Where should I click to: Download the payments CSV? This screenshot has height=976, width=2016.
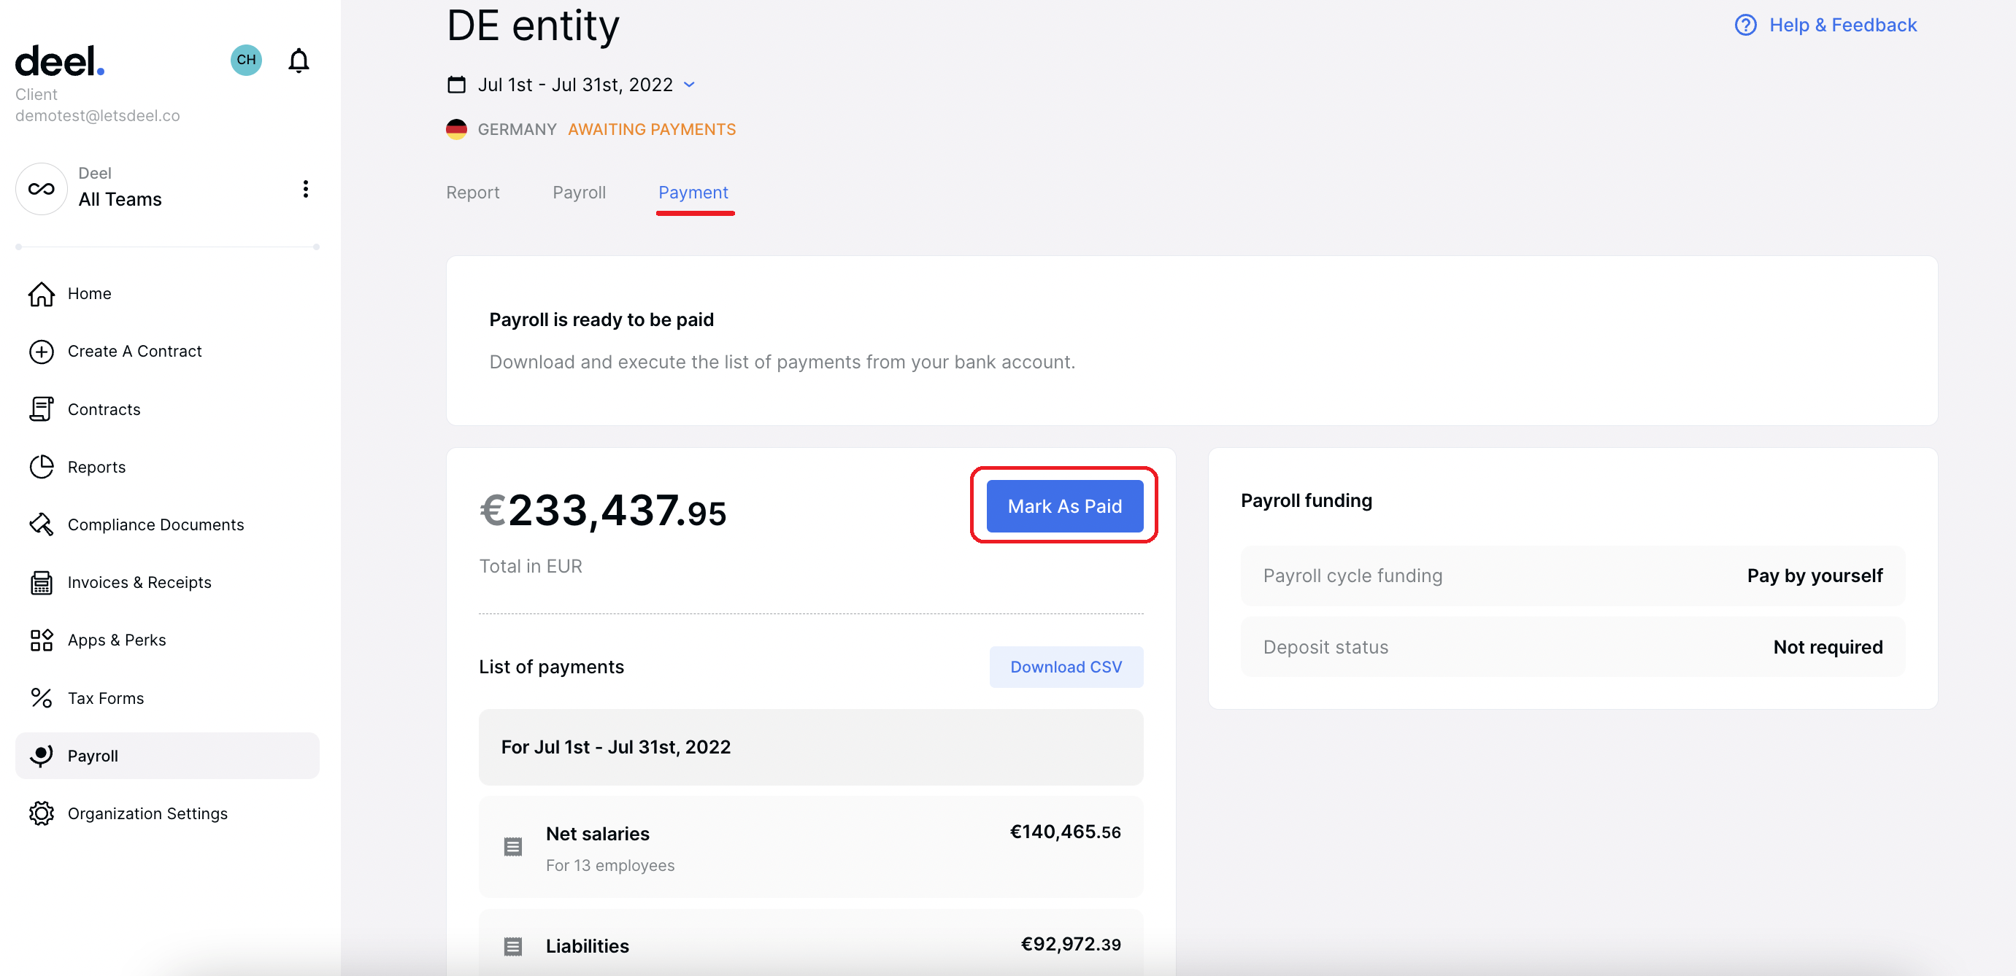coord(1065,666)
